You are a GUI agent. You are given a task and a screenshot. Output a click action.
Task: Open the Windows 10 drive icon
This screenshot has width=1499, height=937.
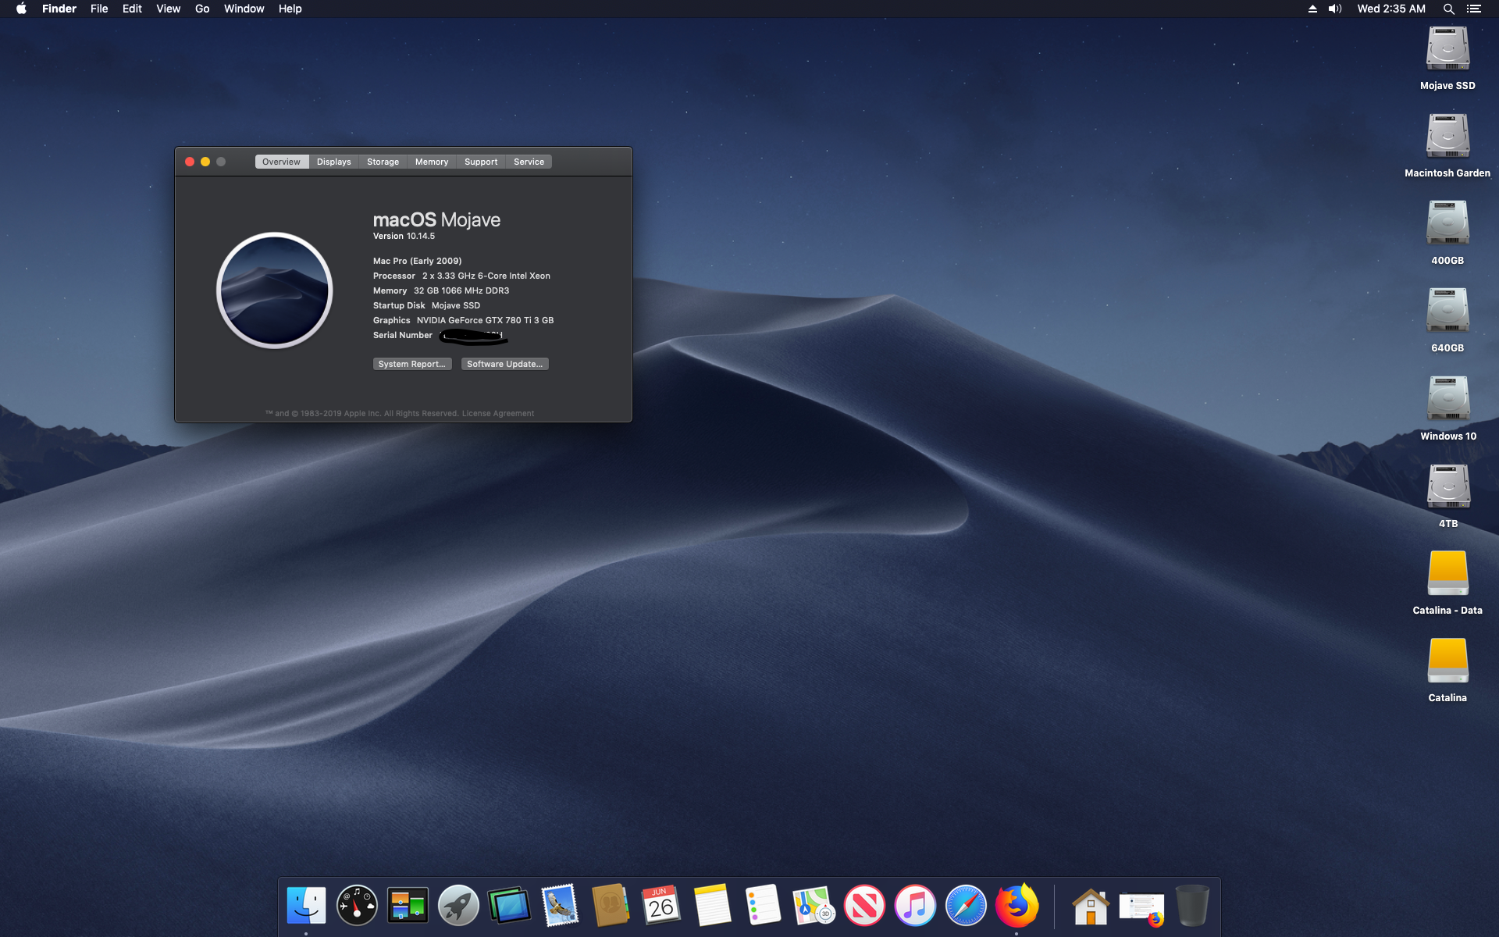[1447, 400]
